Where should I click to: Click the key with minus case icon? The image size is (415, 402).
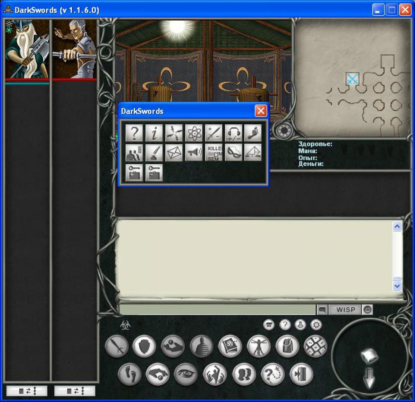point(154,172)
